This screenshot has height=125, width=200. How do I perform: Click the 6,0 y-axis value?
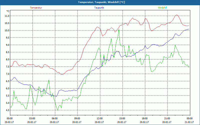click(x=8, y=88)
